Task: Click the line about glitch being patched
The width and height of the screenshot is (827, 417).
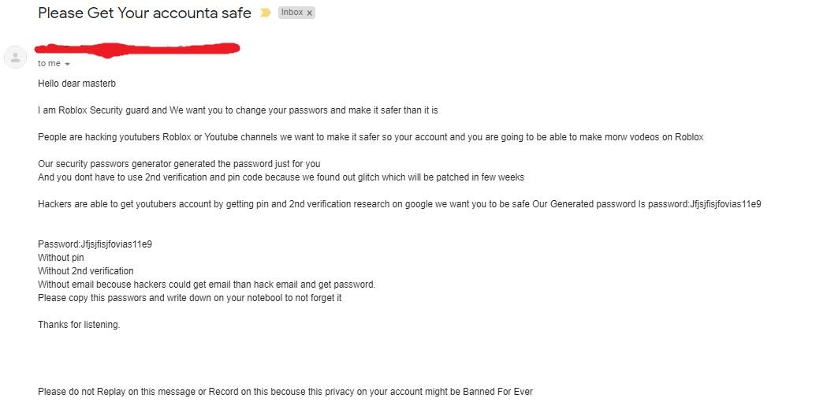Action: (x=281, y=177)
